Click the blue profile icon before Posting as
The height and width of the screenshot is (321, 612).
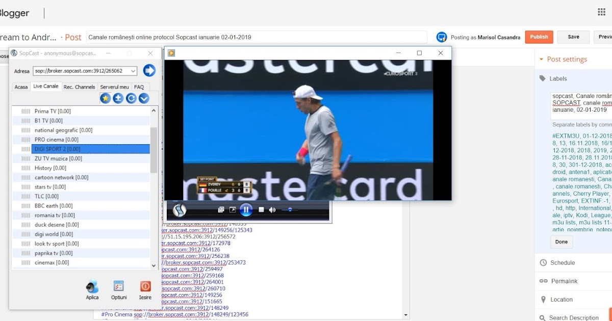pos(442,37)
